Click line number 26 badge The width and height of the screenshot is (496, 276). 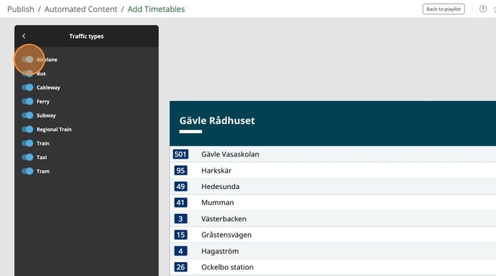pyautogui.click(x=181, y=267)
